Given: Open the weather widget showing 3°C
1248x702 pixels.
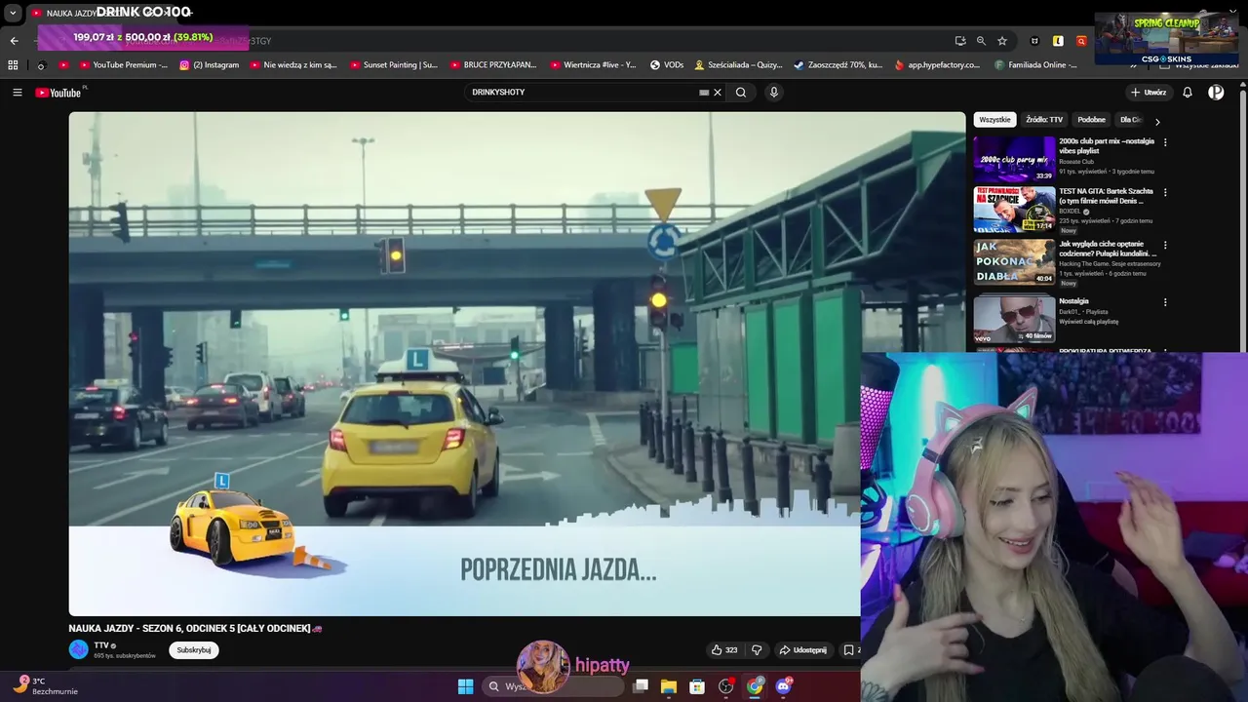Looking at the screenshot, I should (x=43, y=685).
